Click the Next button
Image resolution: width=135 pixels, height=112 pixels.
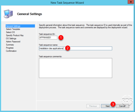[x=108, y=106]
